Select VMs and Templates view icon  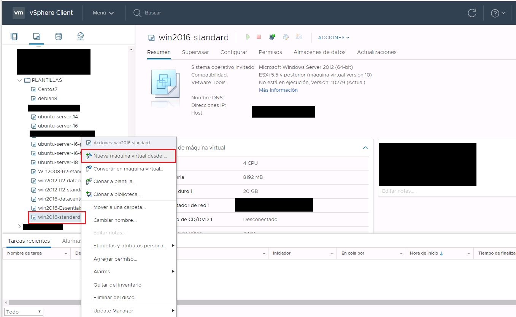[x=37, y=37]
